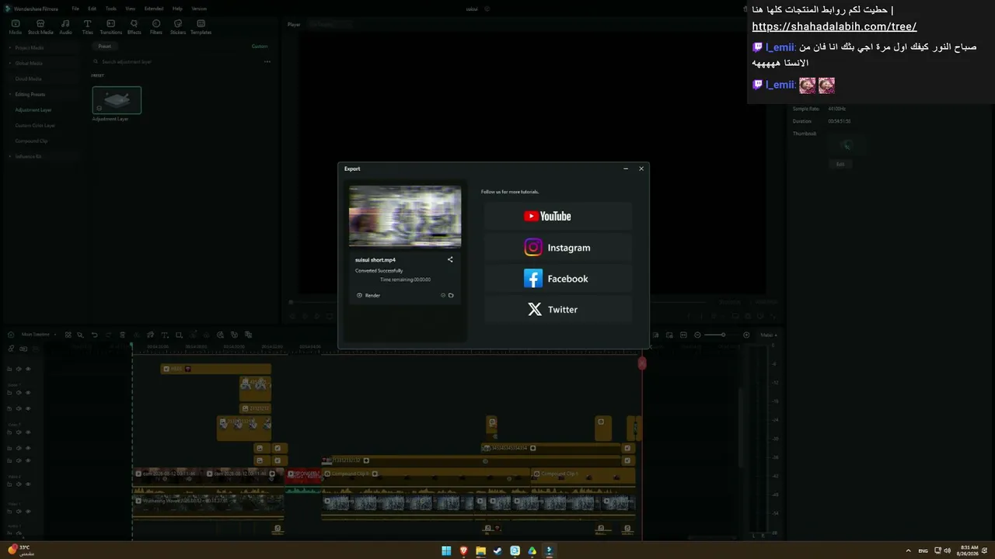This screenshot has height=559, width=995.
Task: Click the Adjustment Layer preset thumbnail
Action: click(117, 100)
